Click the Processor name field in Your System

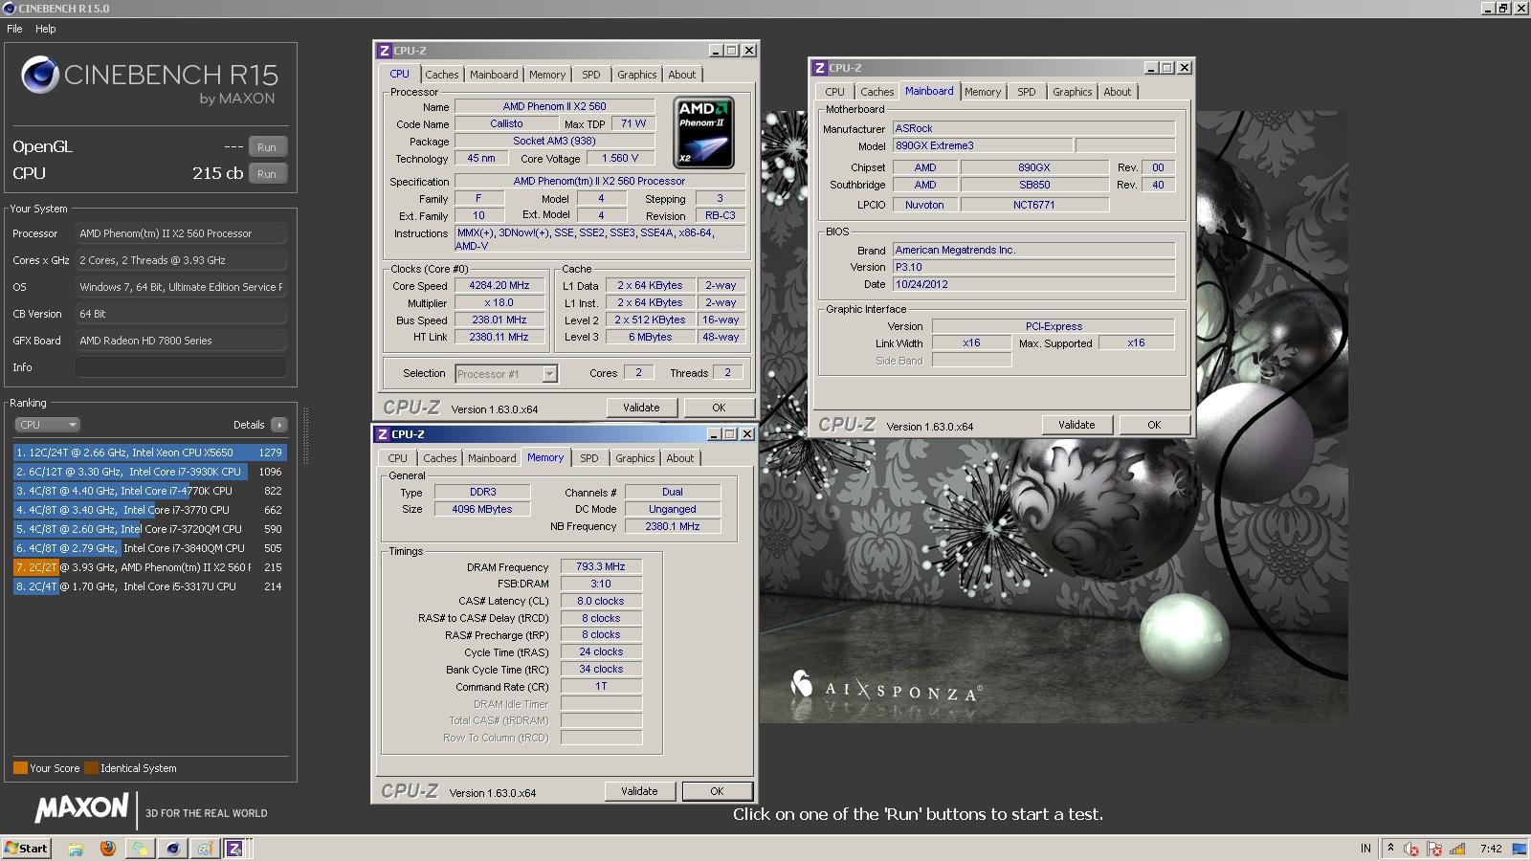click(x=181, y=233)
